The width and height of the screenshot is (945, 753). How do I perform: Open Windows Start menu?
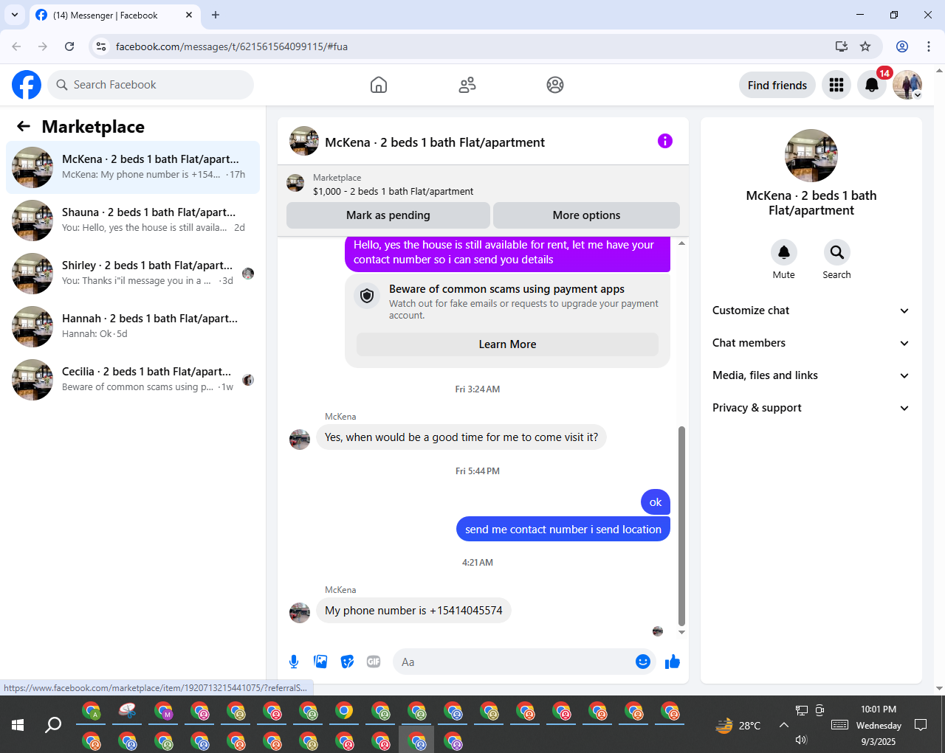[x=18, y=725]
